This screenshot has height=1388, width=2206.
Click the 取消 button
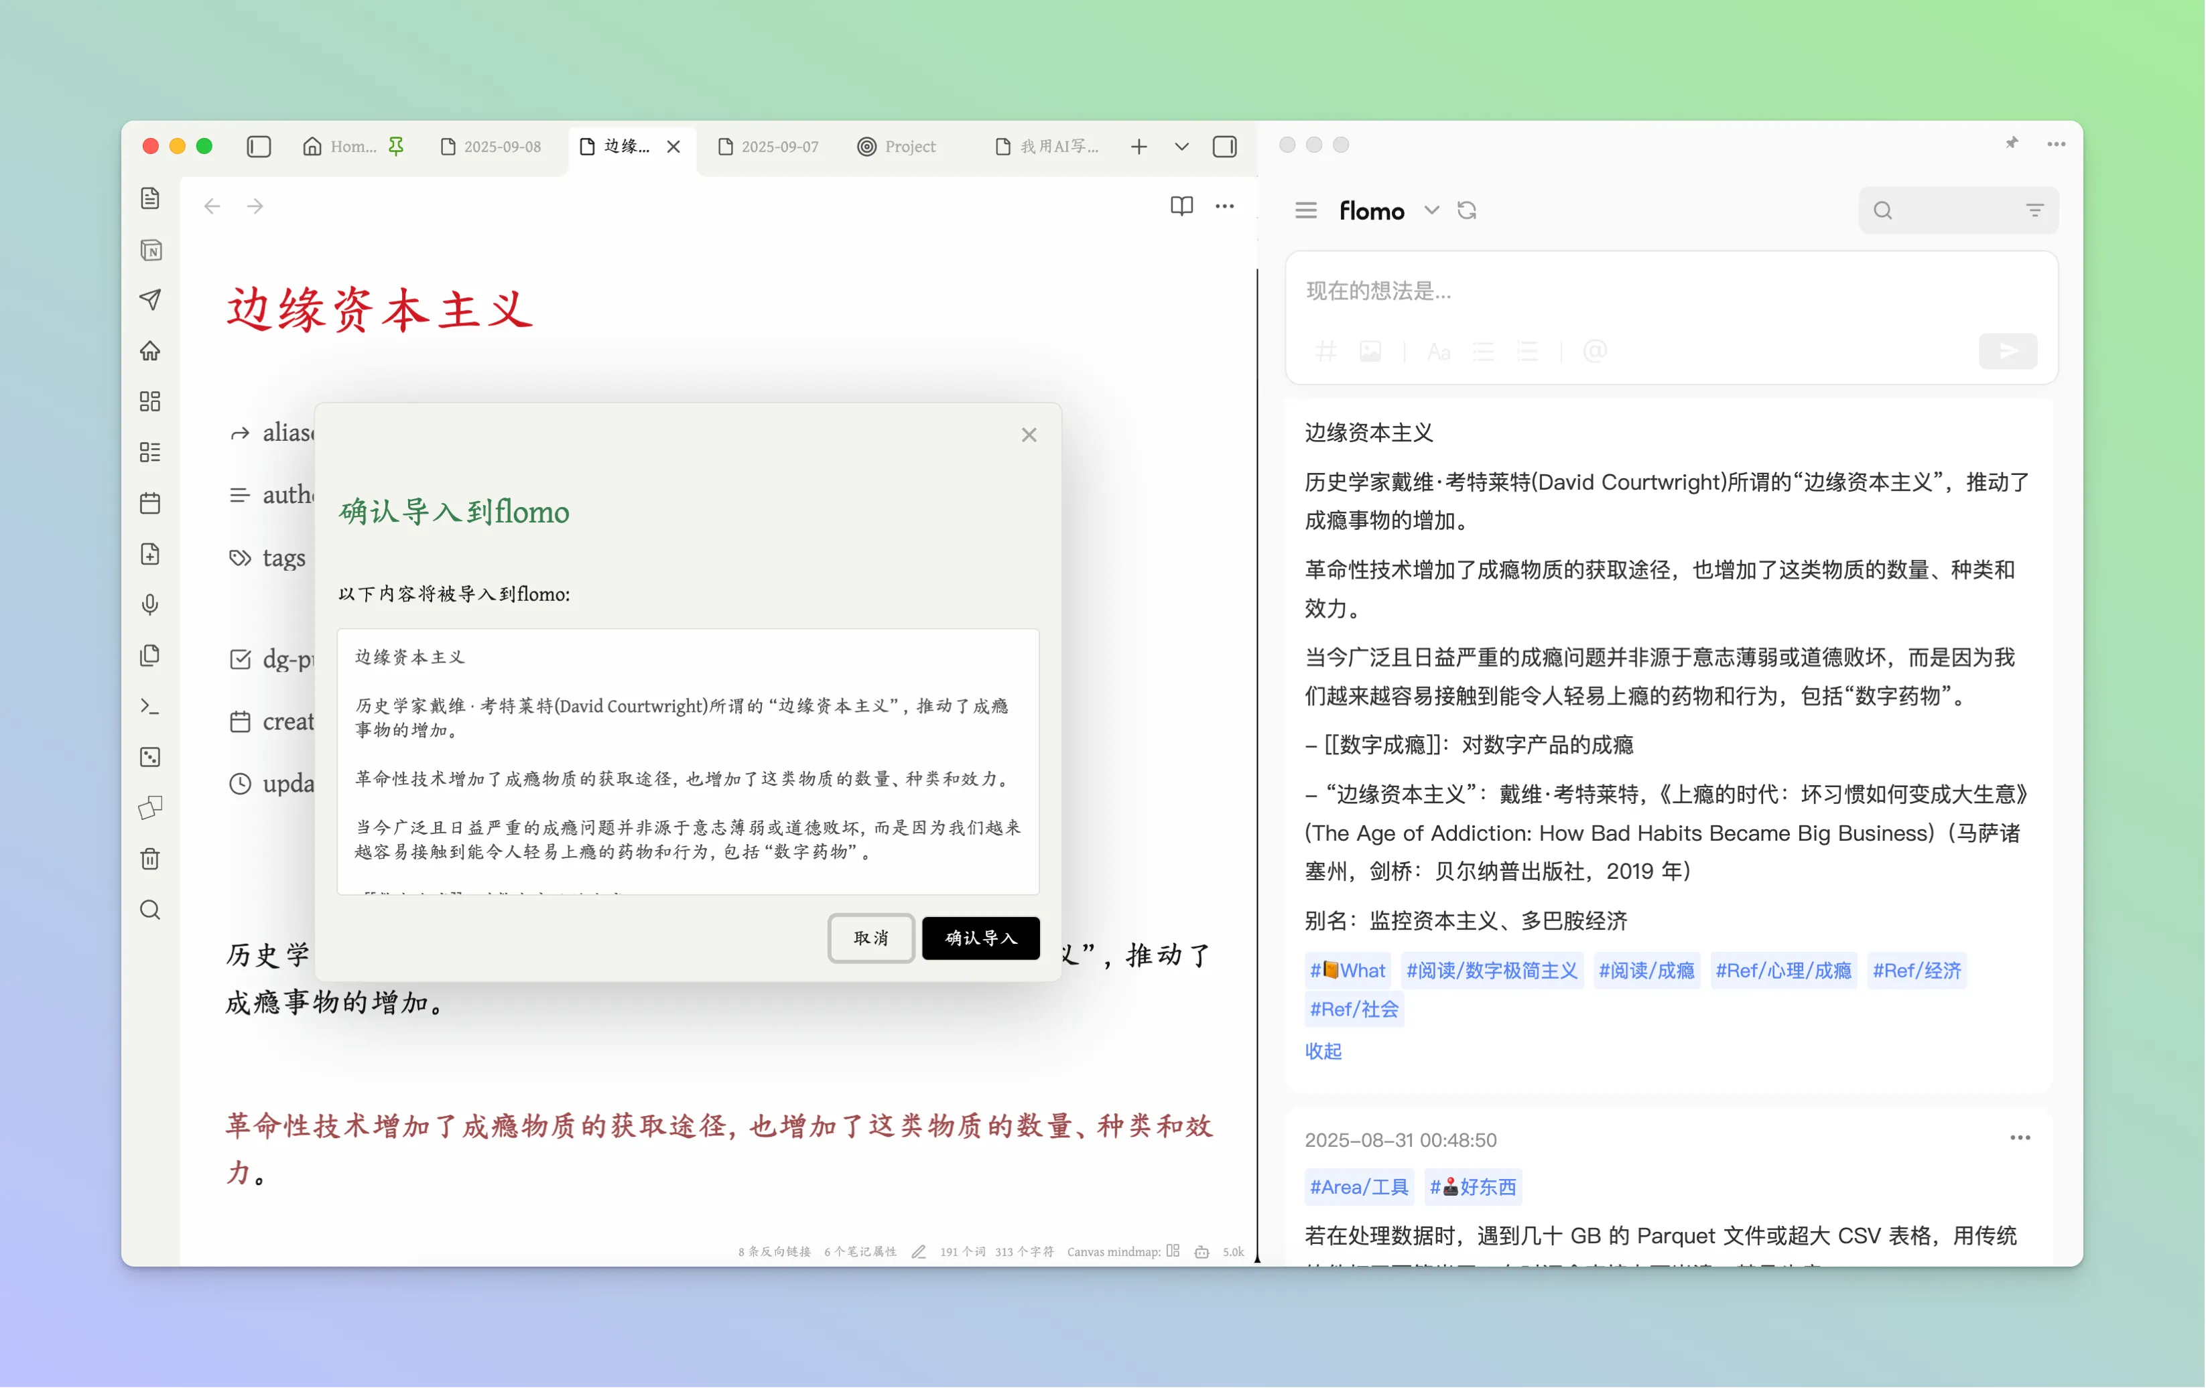[870, 938]
